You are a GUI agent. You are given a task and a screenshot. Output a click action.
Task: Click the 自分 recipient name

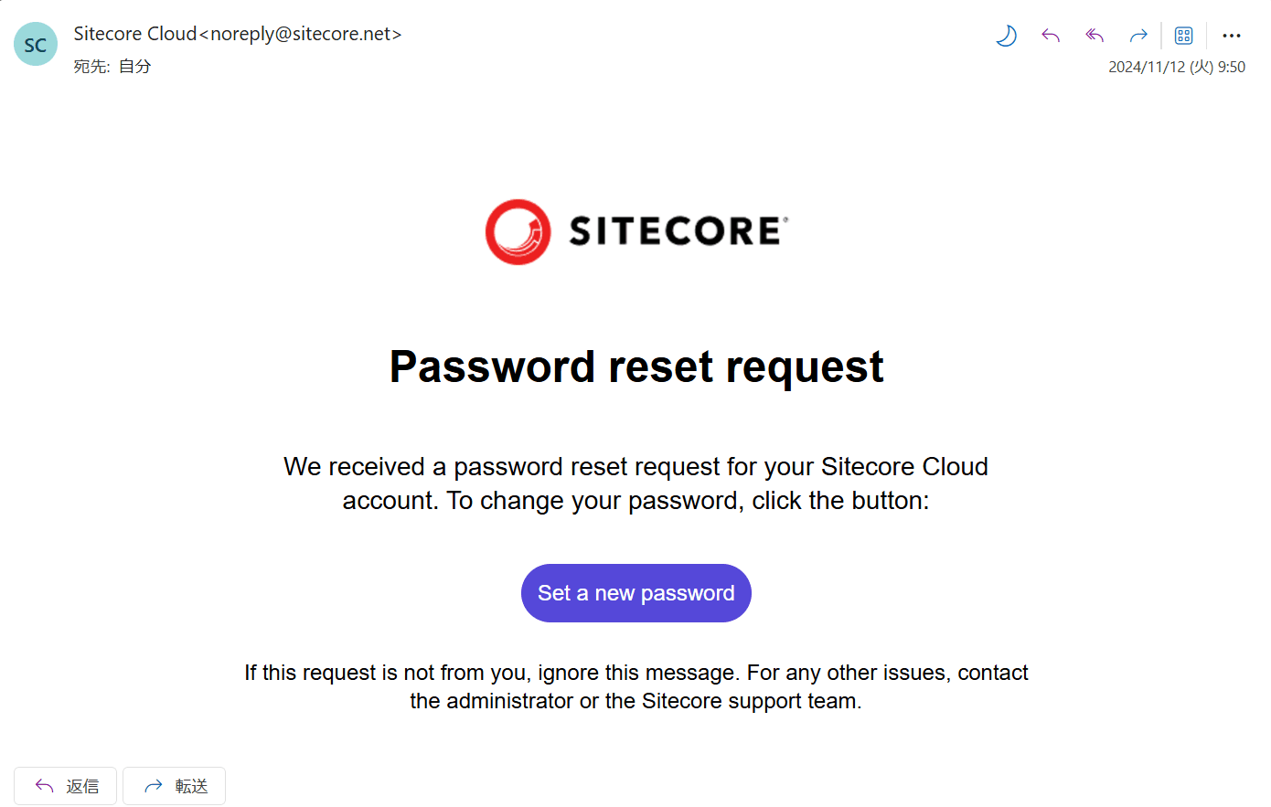[x=134, y=67]
